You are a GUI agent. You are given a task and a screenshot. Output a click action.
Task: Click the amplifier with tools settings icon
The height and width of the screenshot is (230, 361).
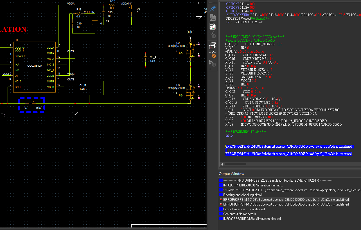point(213,63)
